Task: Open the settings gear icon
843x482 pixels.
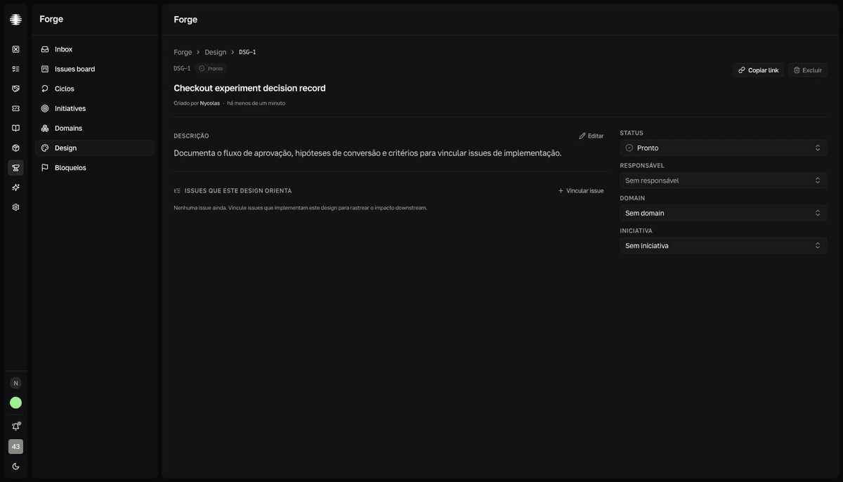Action: click(15, 207)
